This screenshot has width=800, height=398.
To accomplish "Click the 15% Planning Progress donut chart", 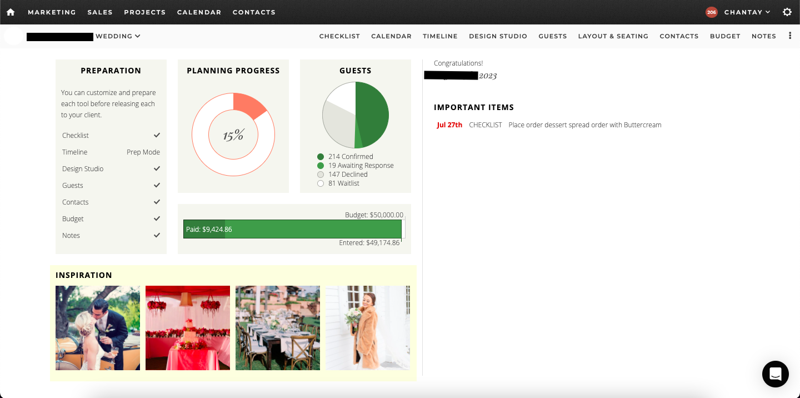I will 233,135.
